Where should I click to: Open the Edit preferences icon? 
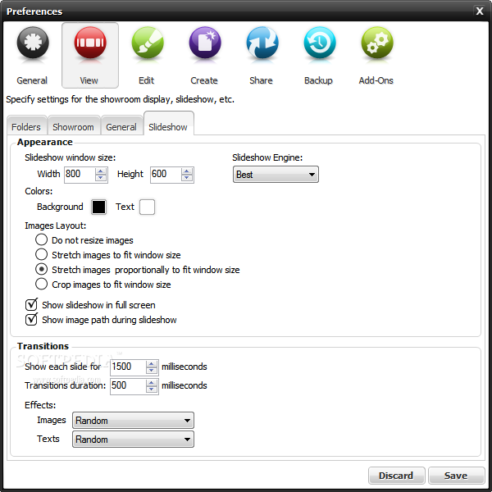[147, 55]
